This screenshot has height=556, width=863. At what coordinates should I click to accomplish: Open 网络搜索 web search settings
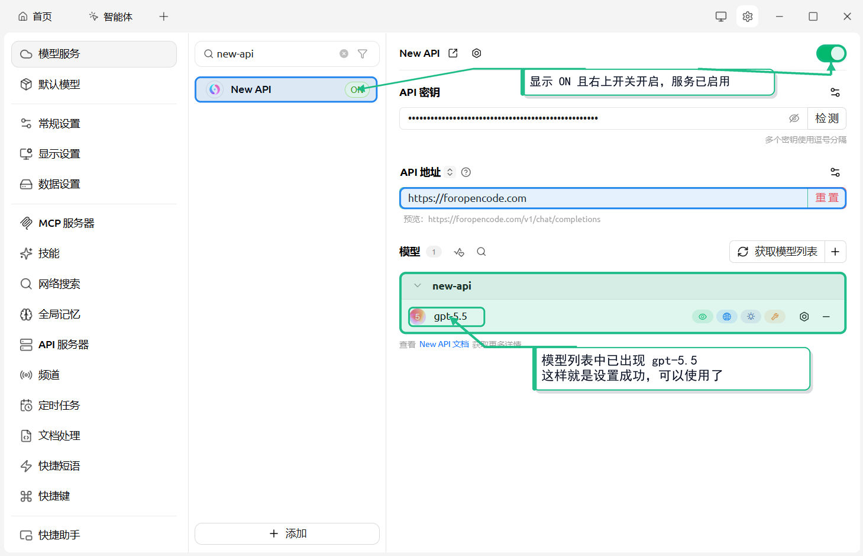click(94, 284)
